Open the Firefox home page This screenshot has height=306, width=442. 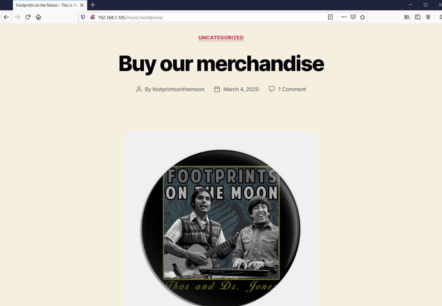pyautogui.click(x=38, y=17)
